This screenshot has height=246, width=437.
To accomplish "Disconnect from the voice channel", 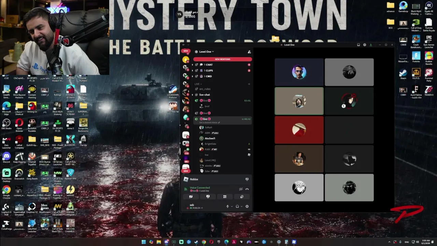I will click(x=247, y=189).
